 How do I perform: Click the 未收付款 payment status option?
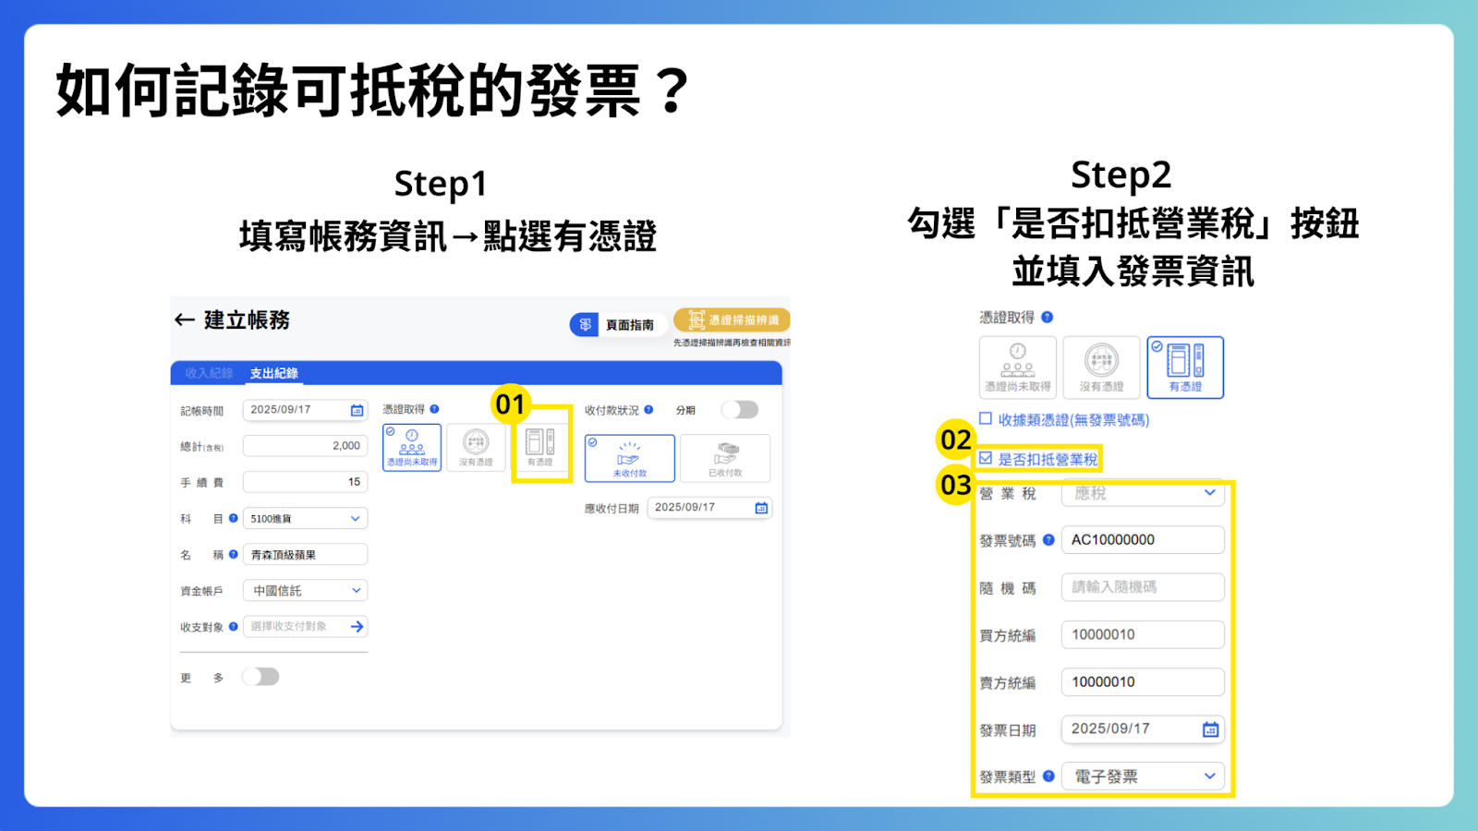tap(631, 458)
